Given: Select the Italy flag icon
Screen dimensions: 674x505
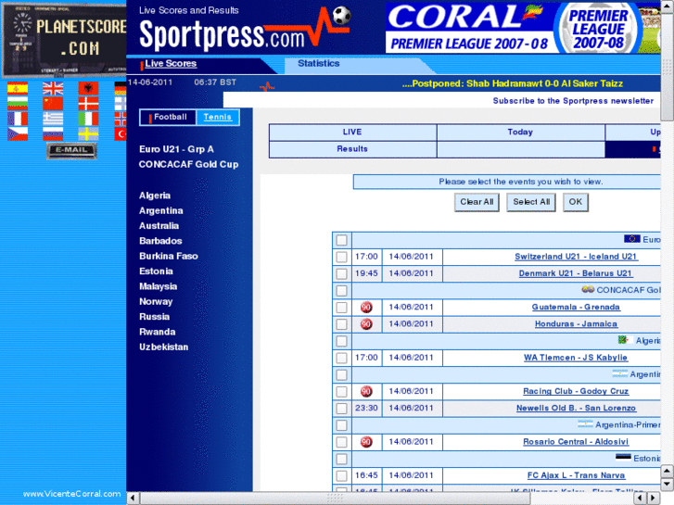Looking at the screenshot, I should click(88, 119).
